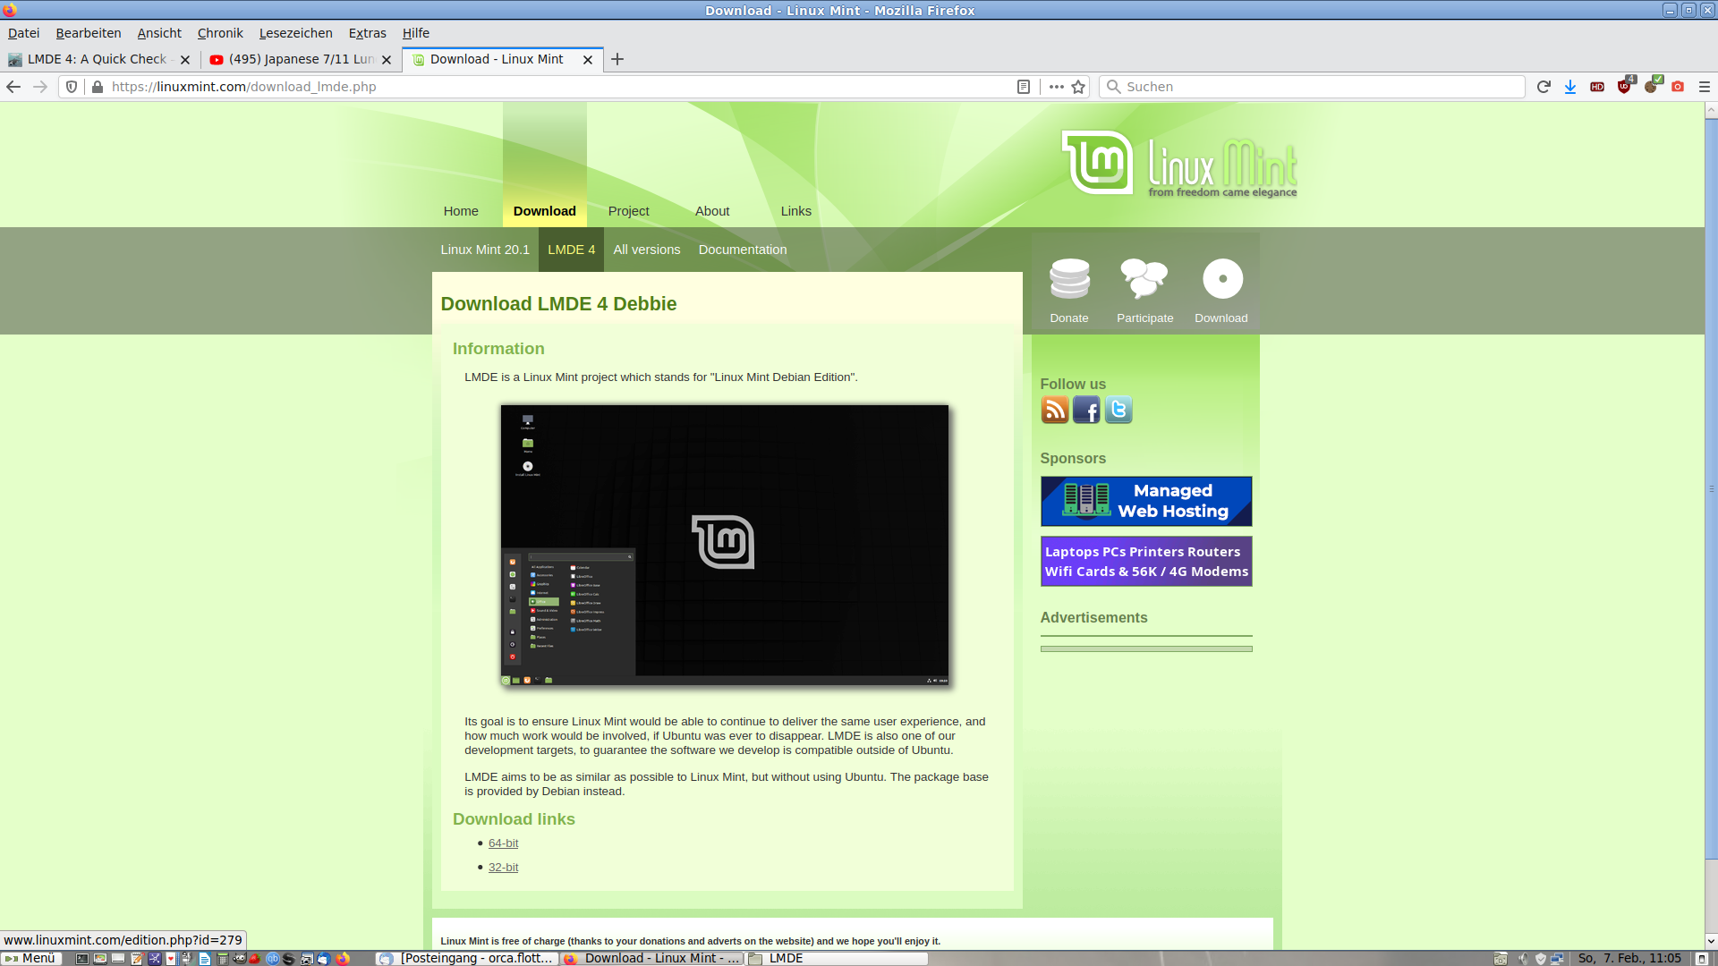The width and height of the screenshot is (1718, 966).
Task: Open the RSS feed icon under Follow us
Action: (1055, 410)
